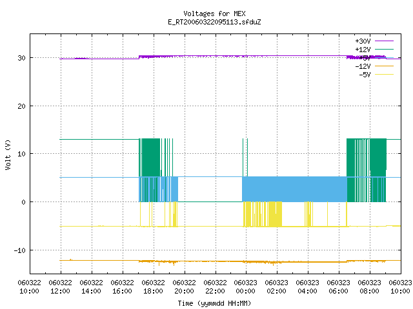This screenshot has height=309, width=413.
Task: Click the y-axis tick label 20
Action: [21, 106]
